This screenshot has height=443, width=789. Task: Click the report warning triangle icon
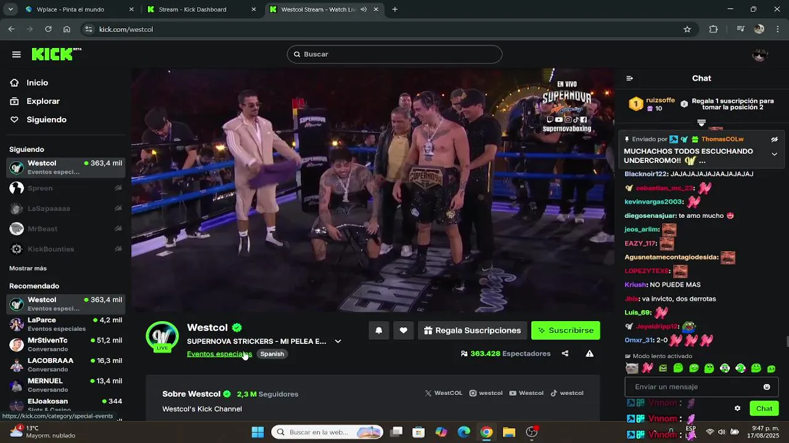coord(589,353)
